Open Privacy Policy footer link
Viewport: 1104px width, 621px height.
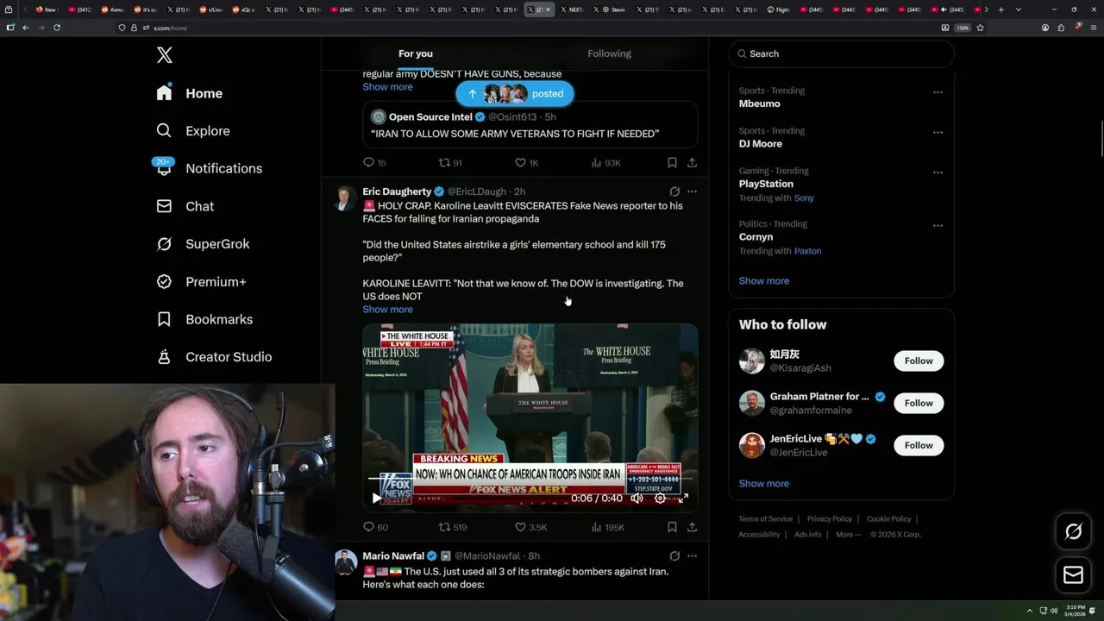[830, 519]
